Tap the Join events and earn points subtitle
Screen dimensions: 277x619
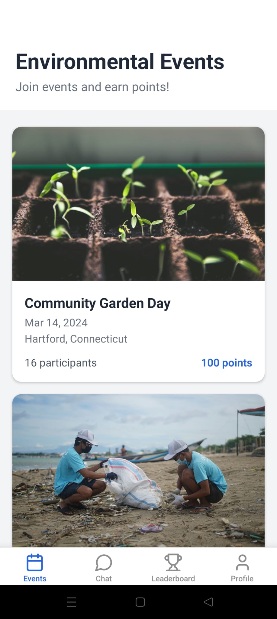[x=92, y=87]
